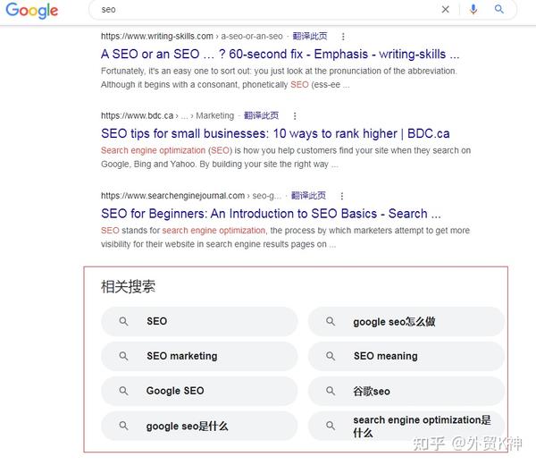Click the snippet "SEO stands for search engine optimization"
Image resolution: width=536 pixels, height=465 pixels.
click(x=285, y=237)
